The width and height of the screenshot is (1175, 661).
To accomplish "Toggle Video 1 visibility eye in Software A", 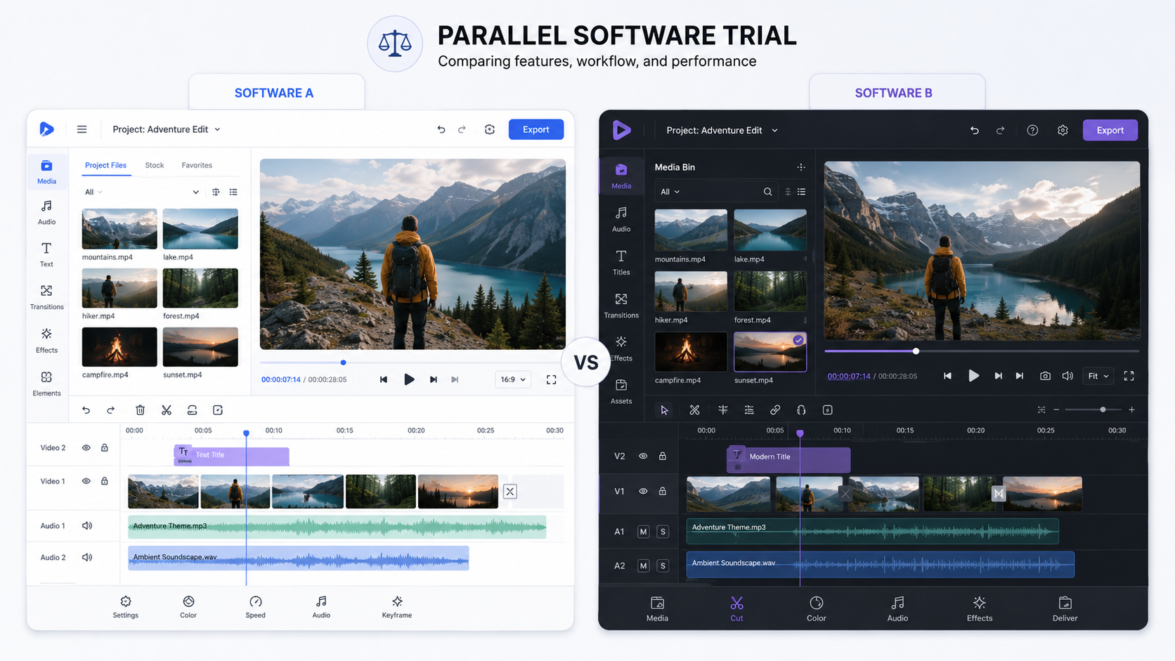I will 86,481.
